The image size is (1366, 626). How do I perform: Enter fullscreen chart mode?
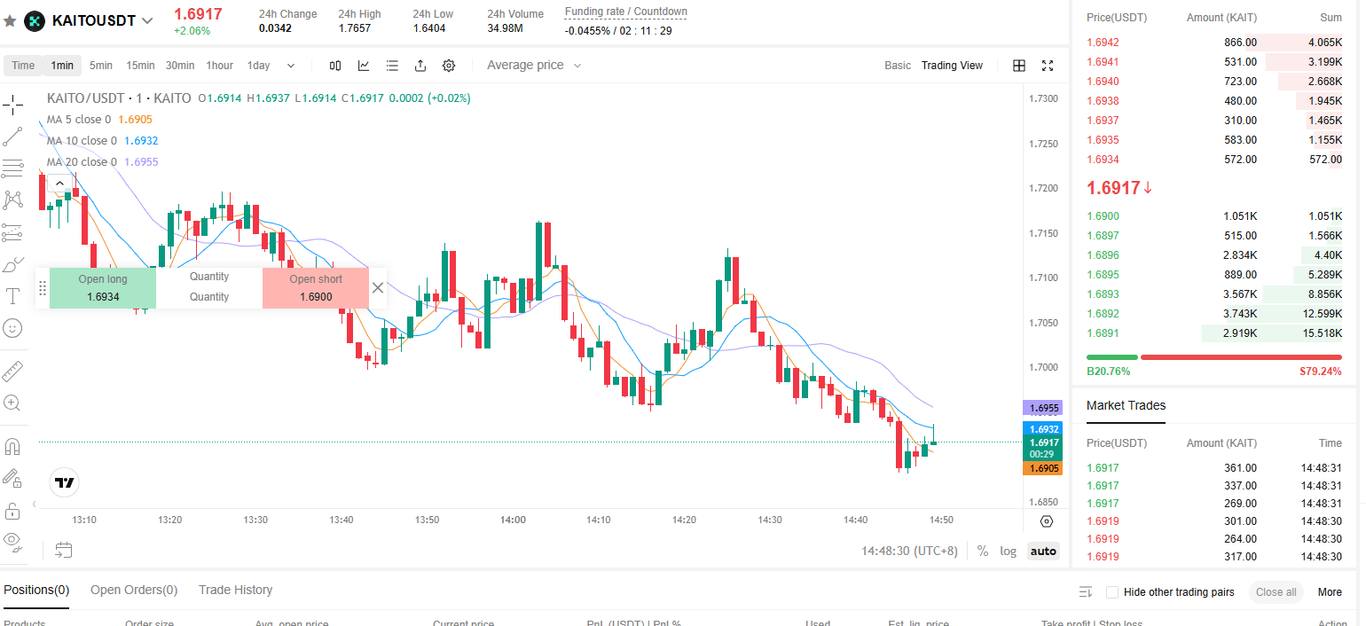1048,66
